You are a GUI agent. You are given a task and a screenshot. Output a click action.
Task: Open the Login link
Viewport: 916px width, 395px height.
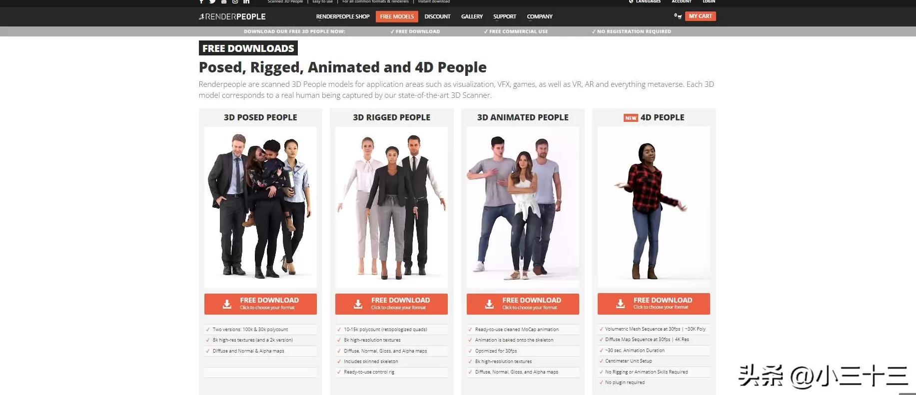click(x=709, y=1)
